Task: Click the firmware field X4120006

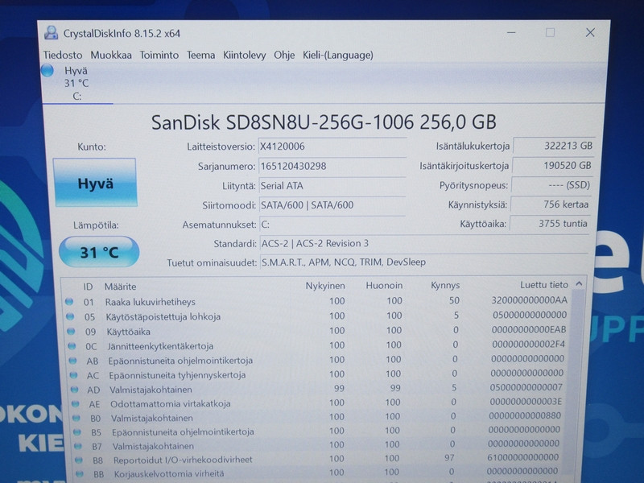Action: pos(332,147)
